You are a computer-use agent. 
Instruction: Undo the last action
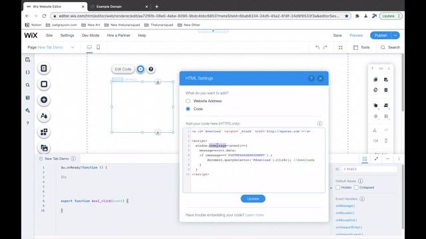point(318,47)
